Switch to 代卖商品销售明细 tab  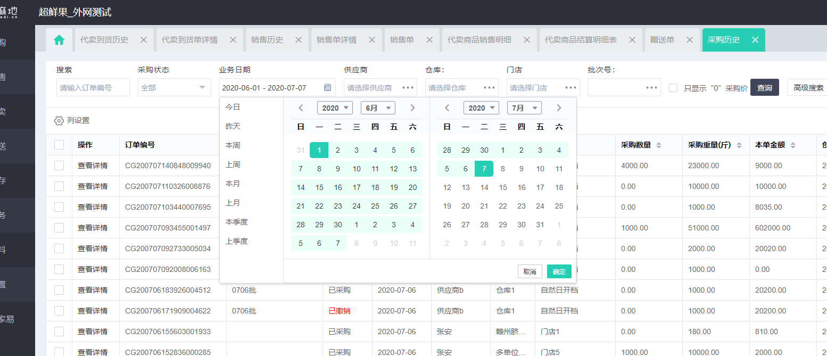point(479,40)
